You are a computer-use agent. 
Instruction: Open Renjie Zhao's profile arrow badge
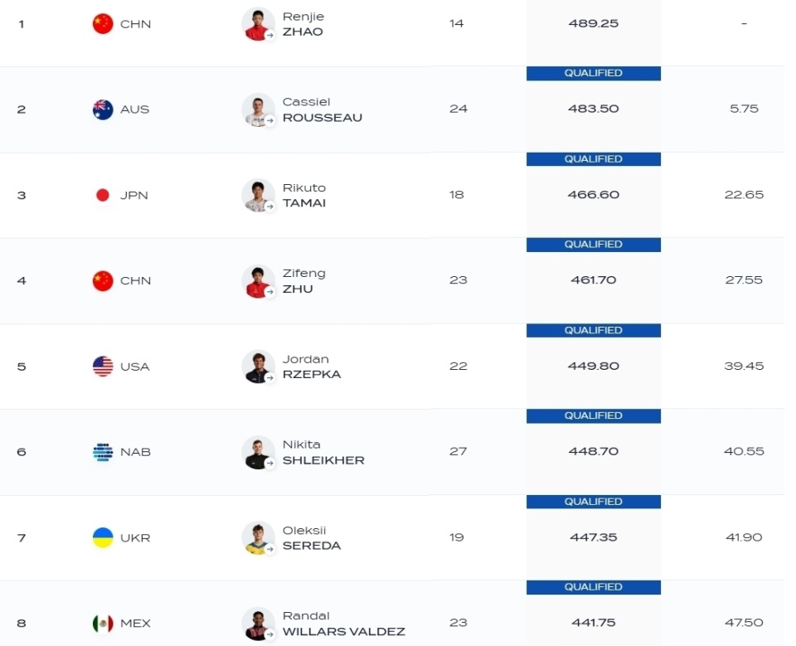click(270, 35)
